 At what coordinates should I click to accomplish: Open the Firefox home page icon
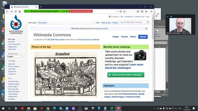(x=20, y=11)
